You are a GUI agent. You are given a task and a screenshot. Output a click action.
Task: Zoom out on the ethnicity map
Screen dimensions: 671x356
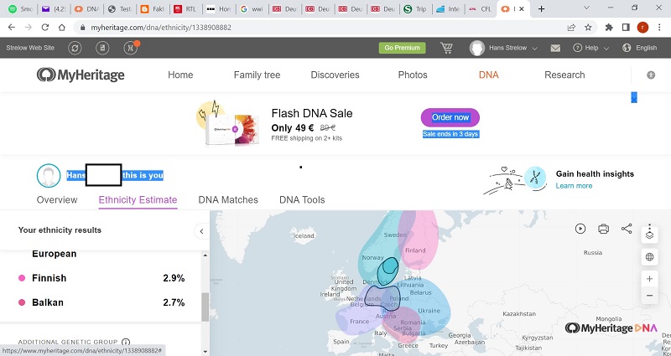(x=649, y=296)
